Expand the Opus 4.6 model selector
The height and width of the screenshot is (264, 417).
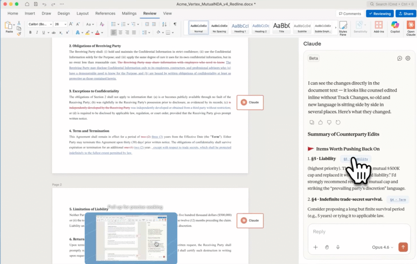point(382,247)
